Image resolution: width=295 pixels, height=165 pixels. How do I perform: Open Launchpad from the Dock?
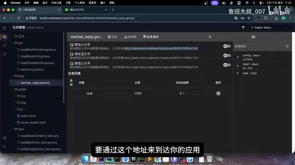coord(93,159)
